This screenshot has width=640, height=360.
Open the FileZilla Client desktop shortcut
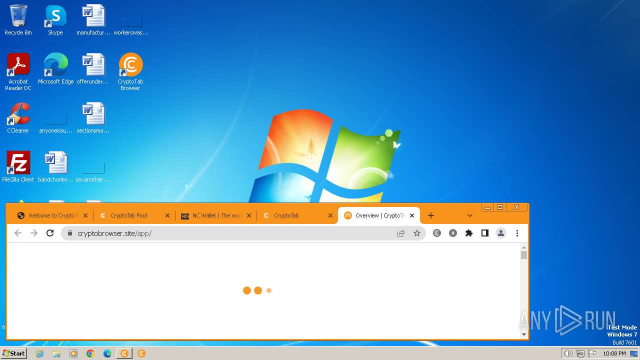click(18, 166)
